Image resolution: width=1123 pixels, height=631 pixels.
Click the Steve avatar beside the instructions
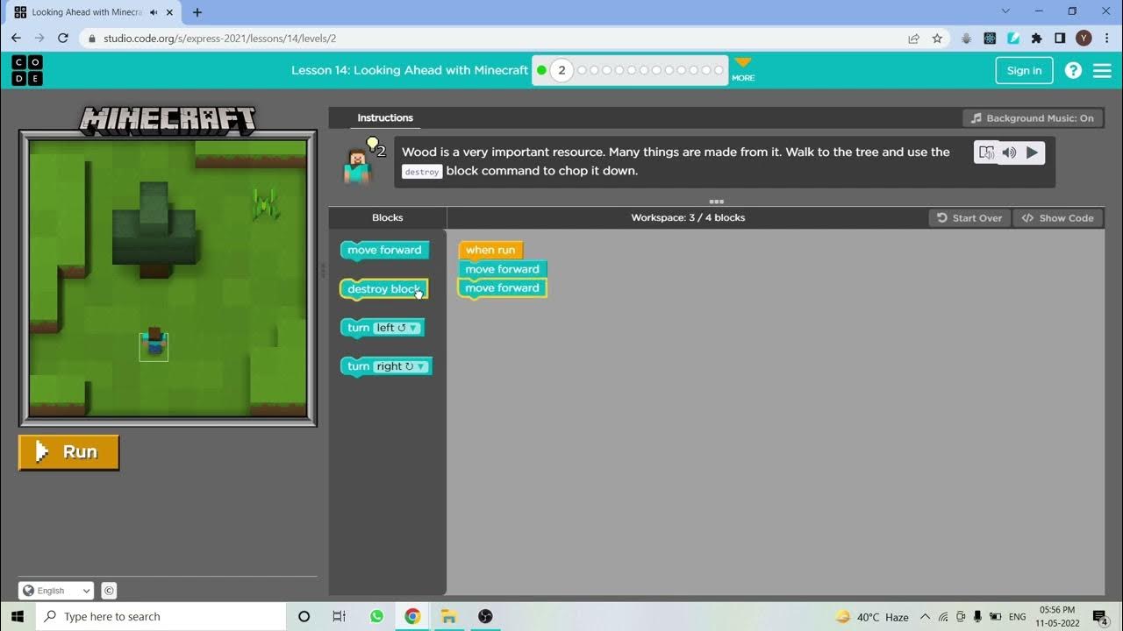(357, 167)
